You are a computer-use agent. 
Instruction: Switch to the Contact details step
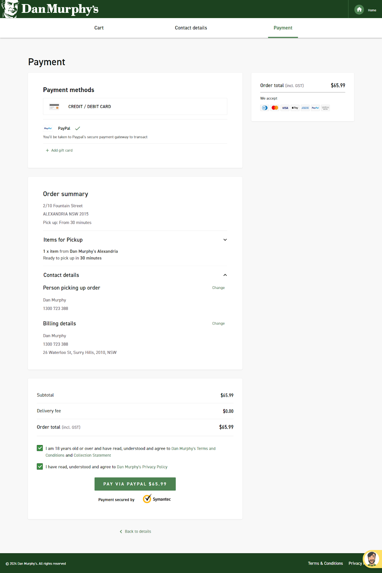tap(191, 28)
